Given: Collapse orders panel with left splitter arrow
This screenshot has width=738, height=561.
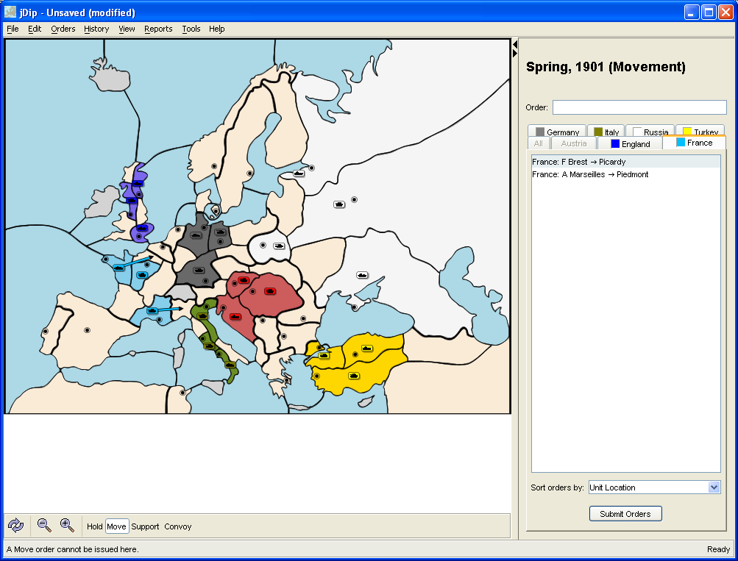Looking at the screenshot, I should click(x=515, y=45).
